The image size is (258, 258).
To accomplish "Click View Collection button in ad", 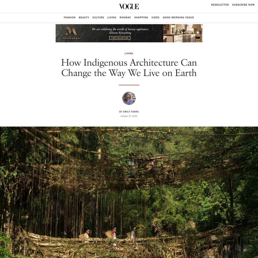I will pyautogui.click(x=120, y=38).
